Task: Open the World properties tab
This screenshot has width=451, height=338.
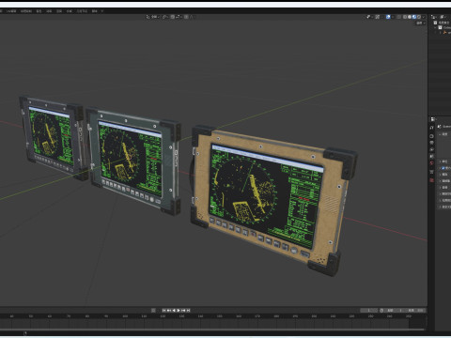Action: click(x=431, y=162)
